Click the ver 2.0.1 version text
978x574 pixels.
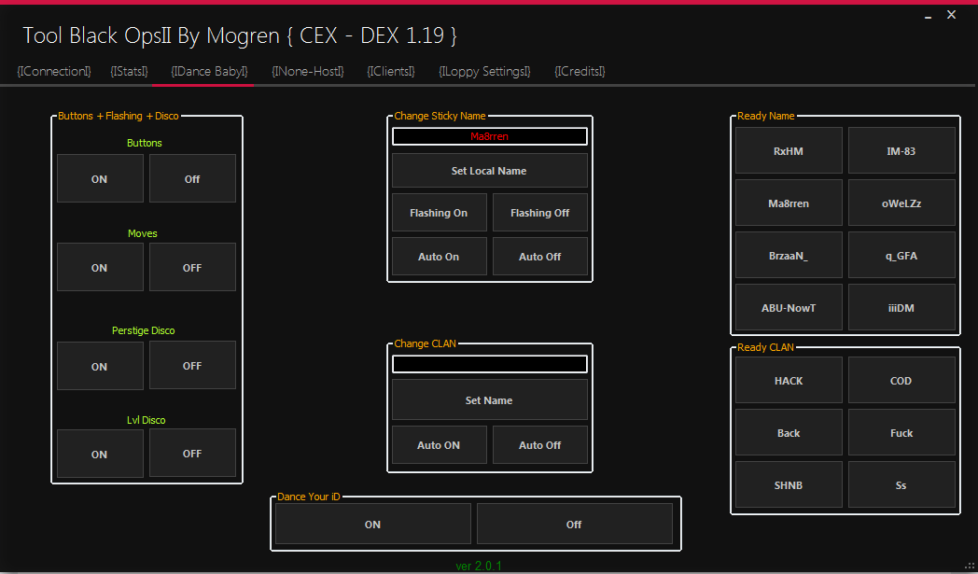click(479, 566)
